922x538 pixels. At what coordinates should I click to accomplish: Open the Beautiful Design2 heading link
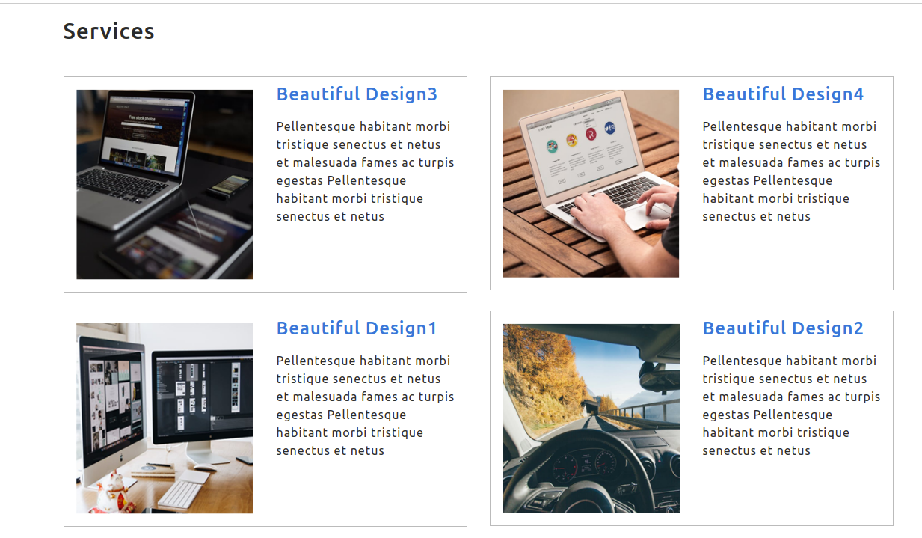(x=783, y=328)
